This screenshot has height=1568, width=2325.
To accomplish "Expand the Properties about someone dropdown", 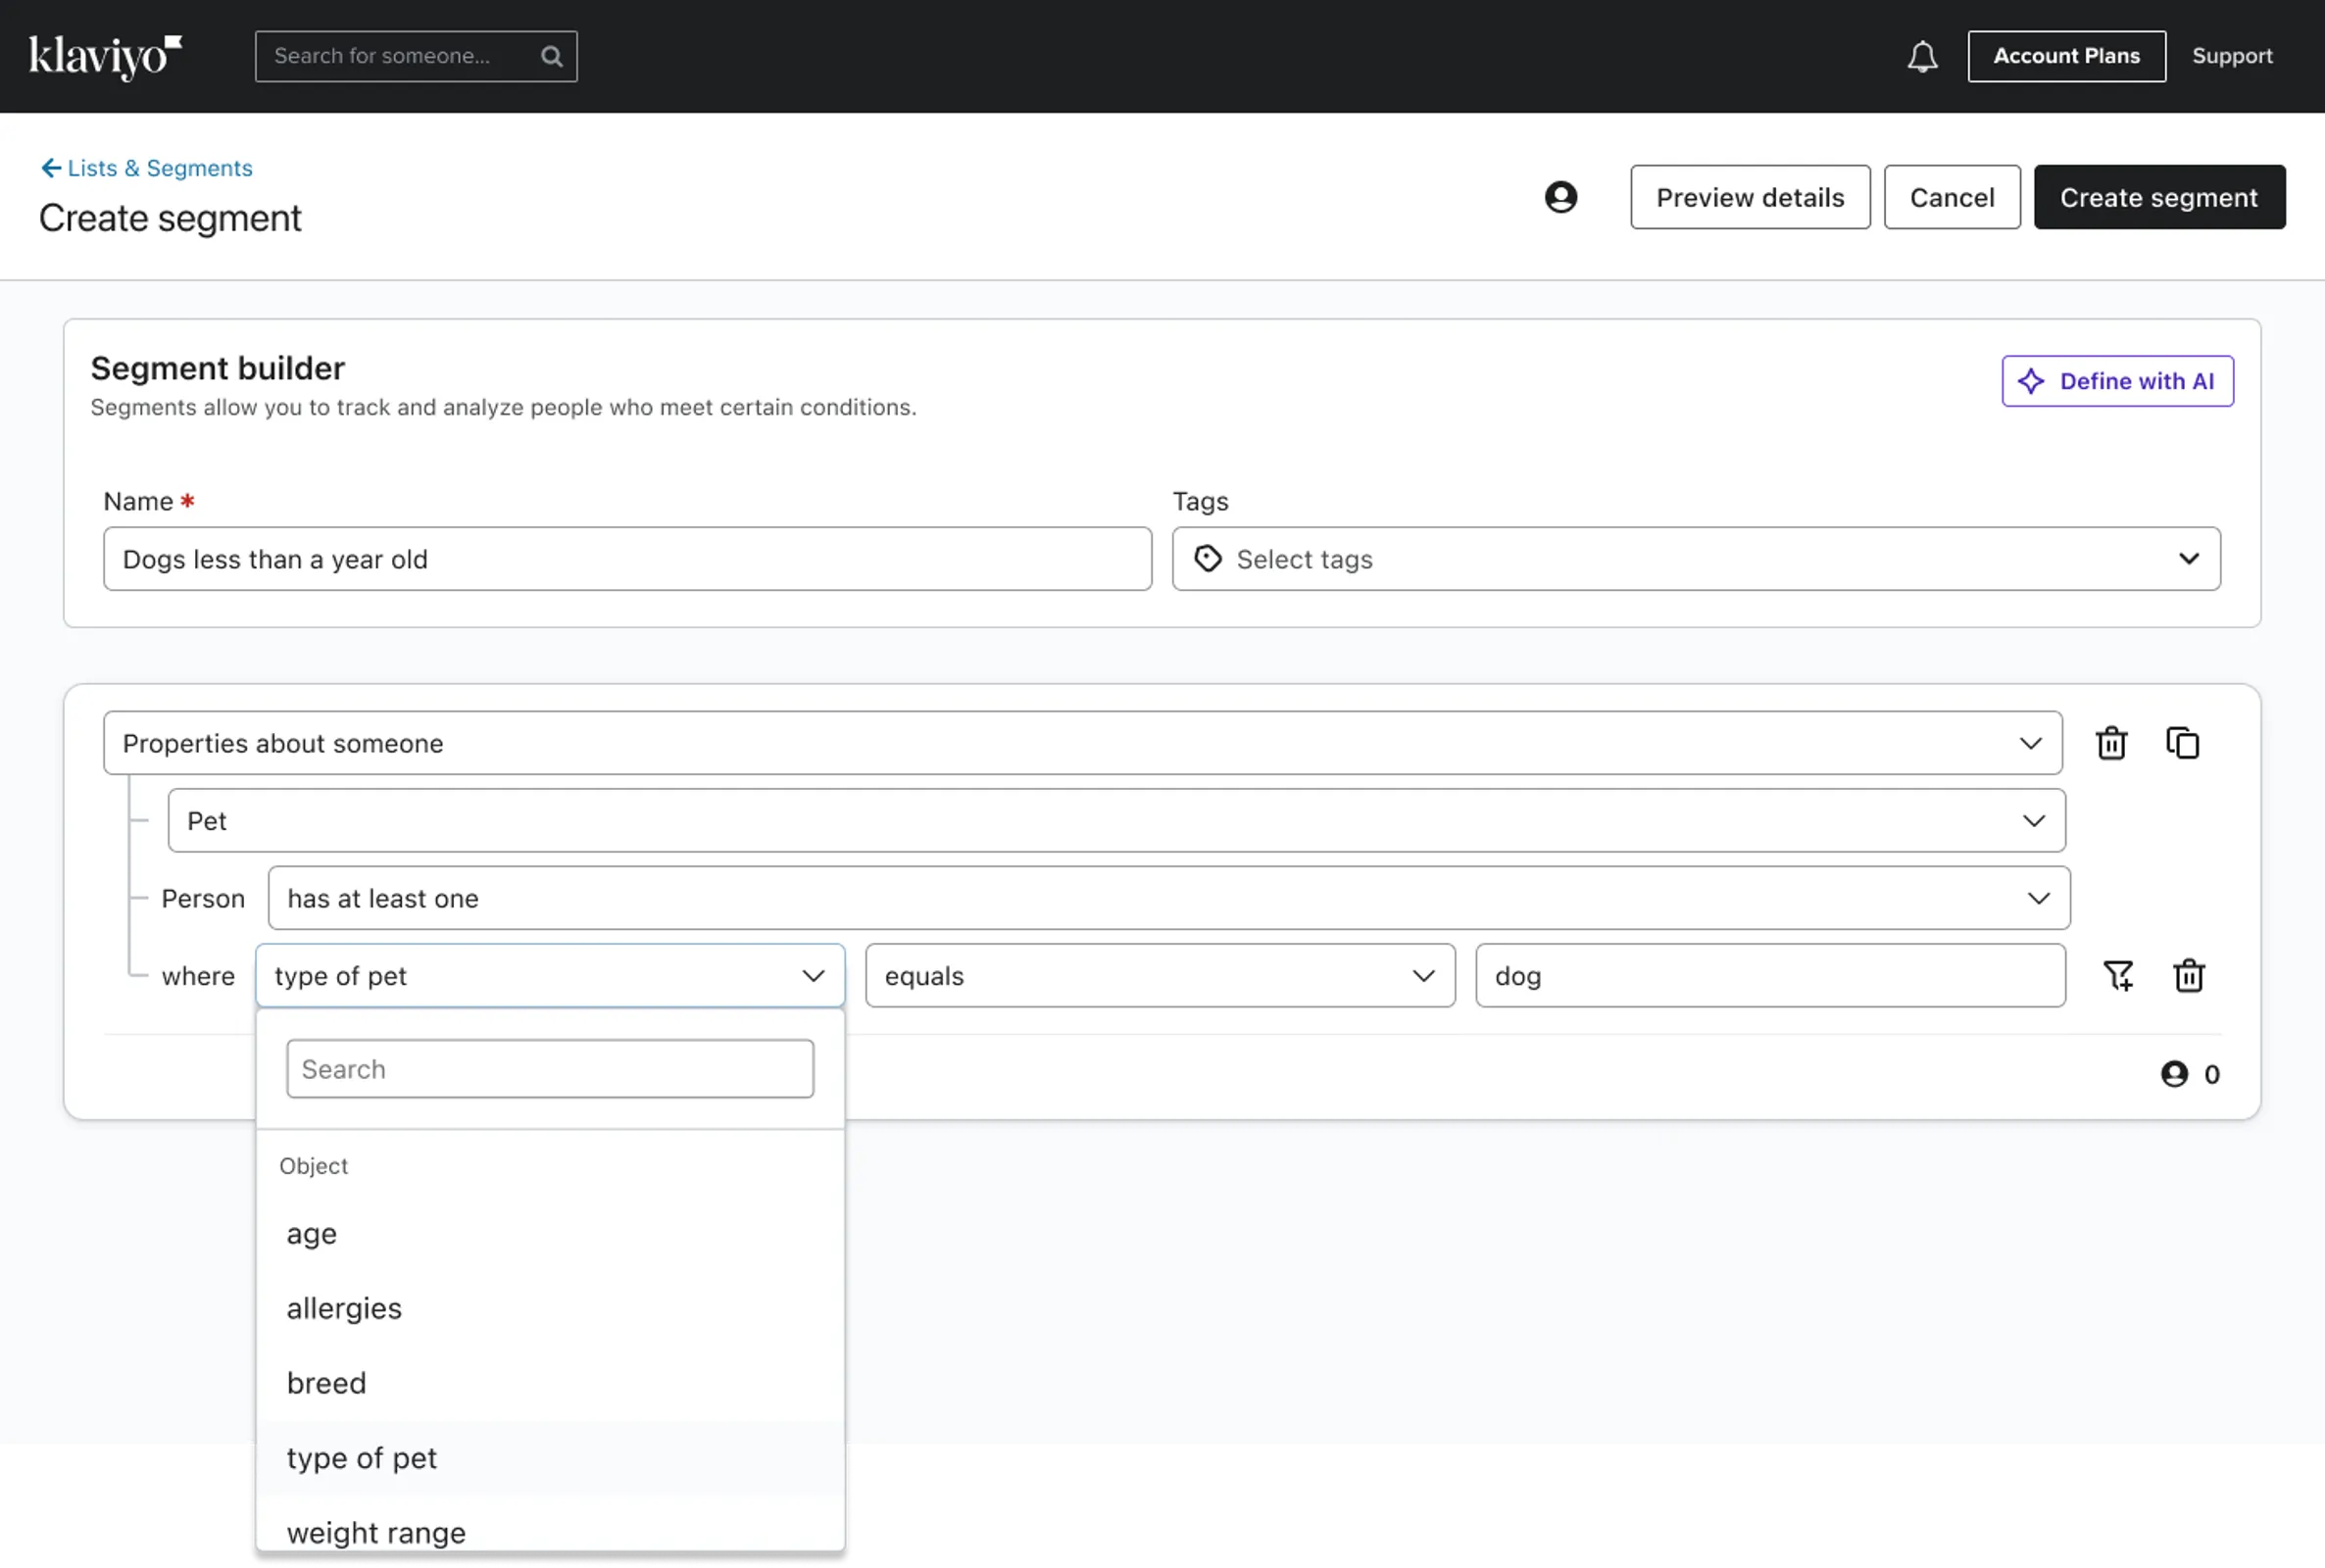I will coord(1081,743).
